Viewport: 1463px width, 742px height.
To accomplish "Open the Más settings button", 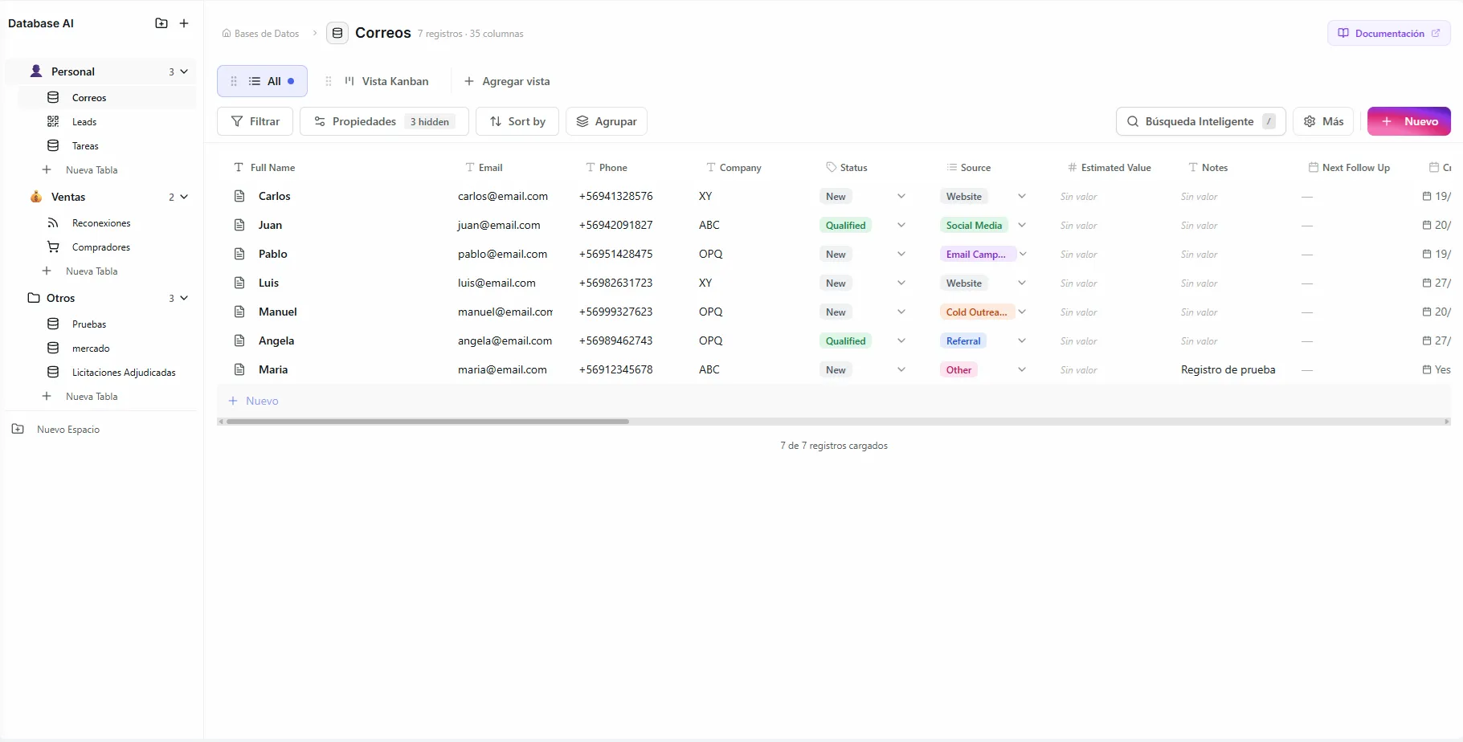I will pos(1323,121).
